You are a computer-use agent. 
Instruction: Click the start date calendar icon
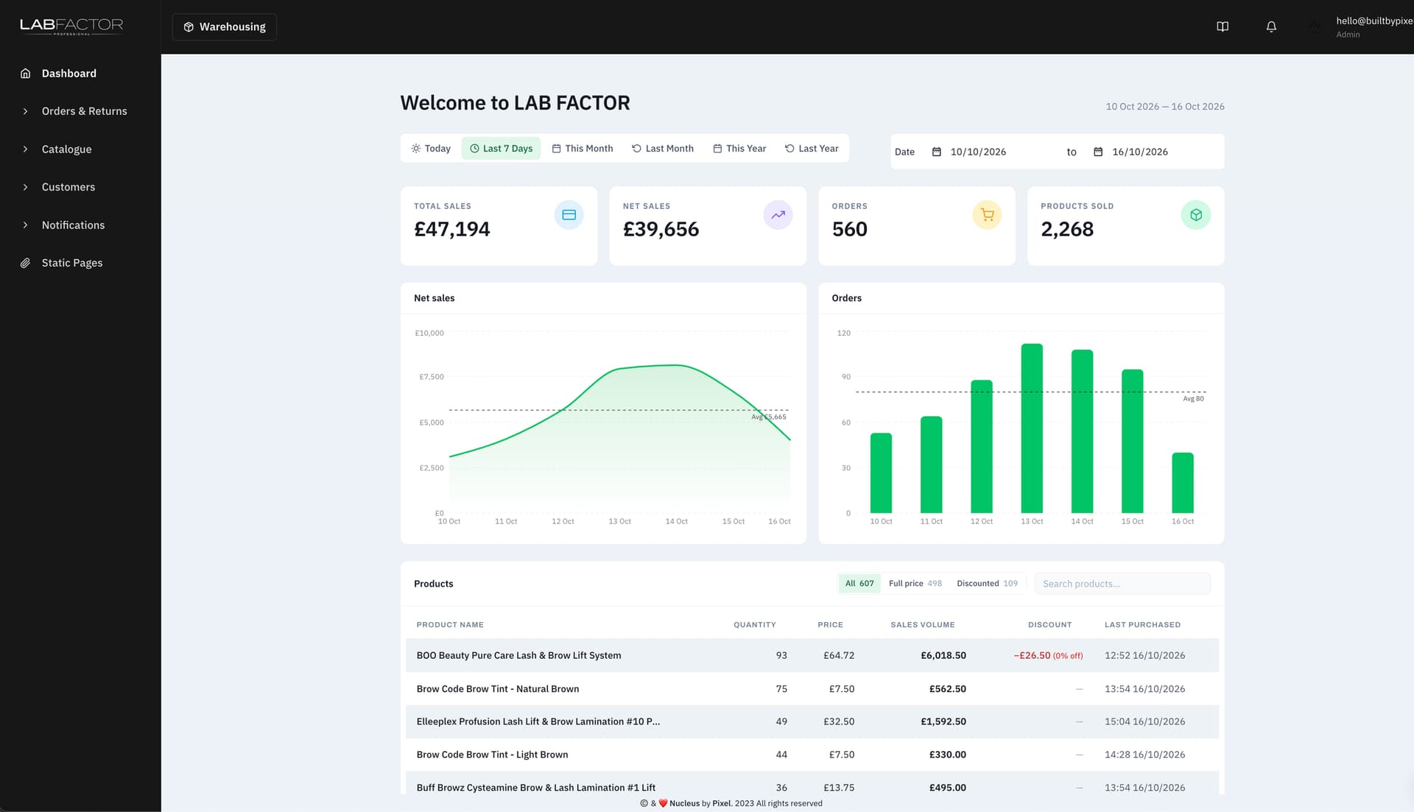coord(937,152)
